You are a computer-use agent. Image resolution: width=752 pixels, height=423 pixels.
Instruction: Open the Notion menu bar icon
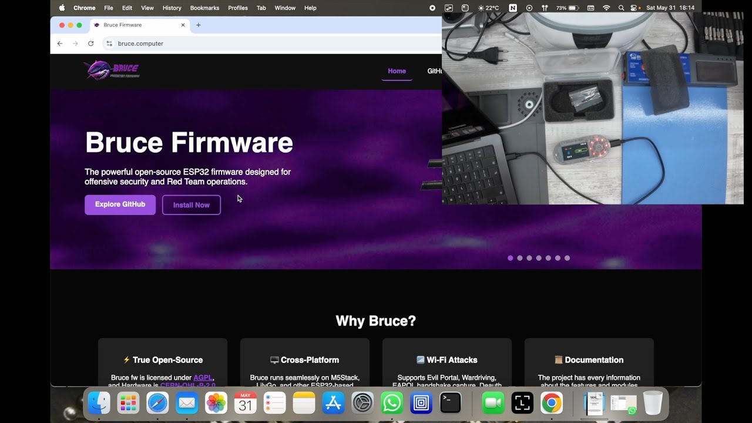point(513,8)
